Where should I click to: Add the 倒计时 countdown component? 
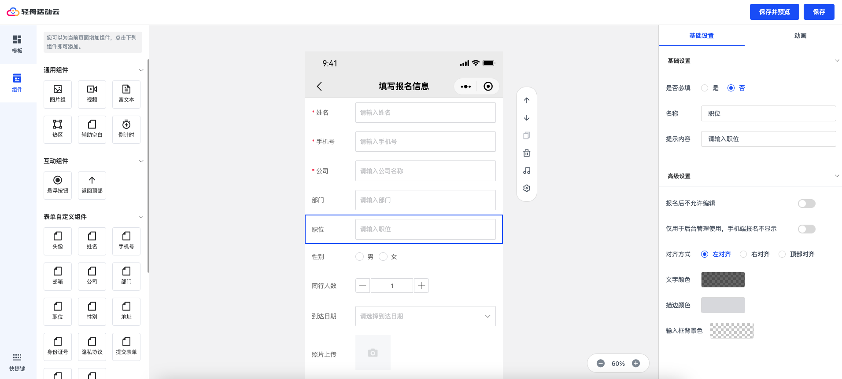click(x=126, y=129)
